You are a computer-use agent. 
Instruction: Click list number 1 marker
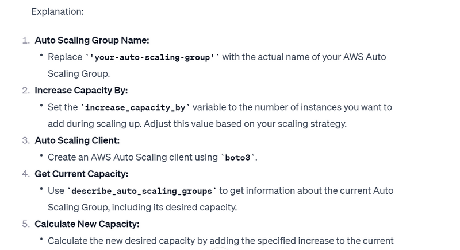click(x=26, y=40)
